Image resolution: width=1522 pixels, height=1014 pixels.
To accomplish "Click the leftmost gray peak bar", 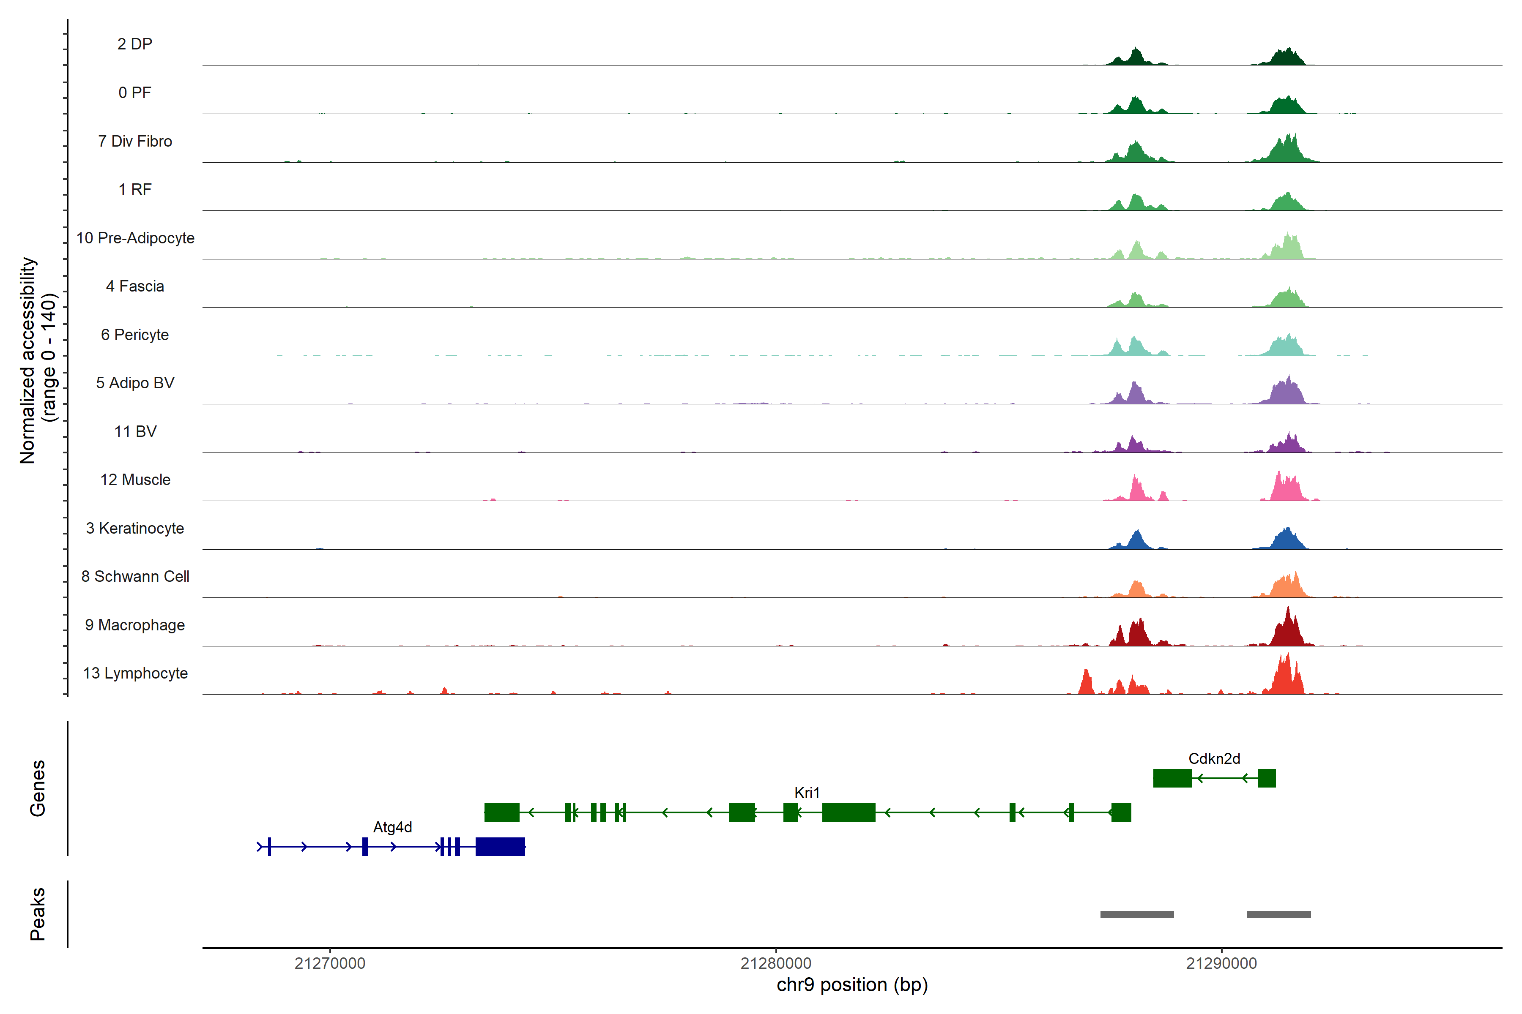I will click(x=1137, y=914).
